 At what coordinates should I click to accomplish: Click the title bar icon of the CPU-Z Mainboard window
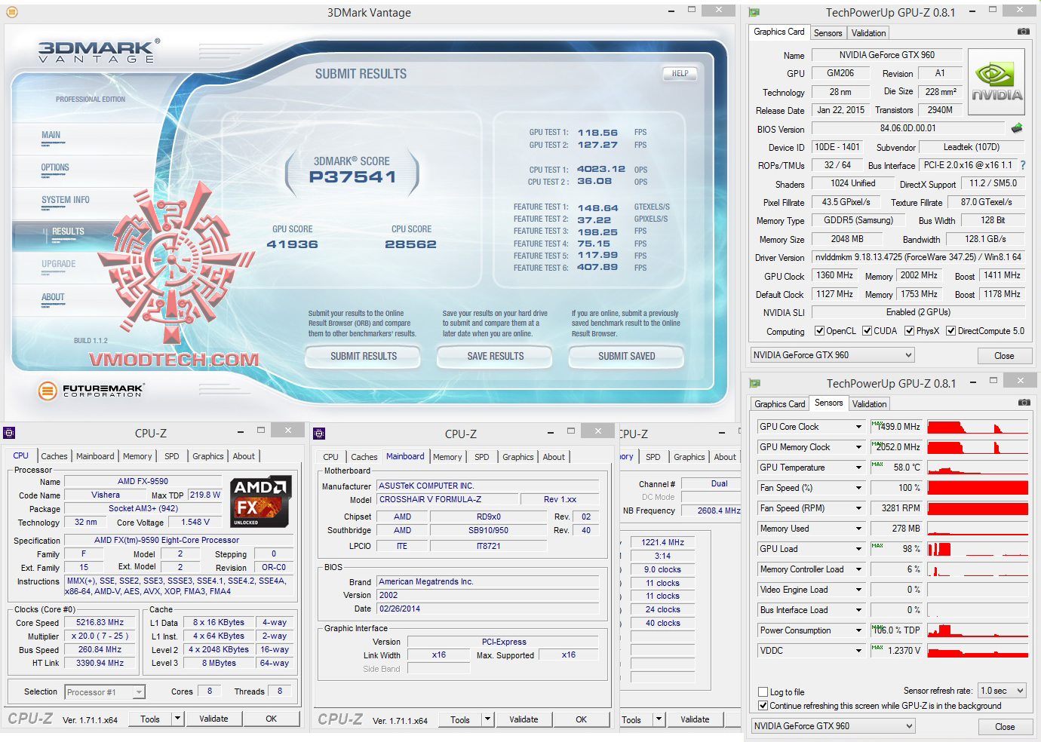pyautogui.click(x=319, y=434)
